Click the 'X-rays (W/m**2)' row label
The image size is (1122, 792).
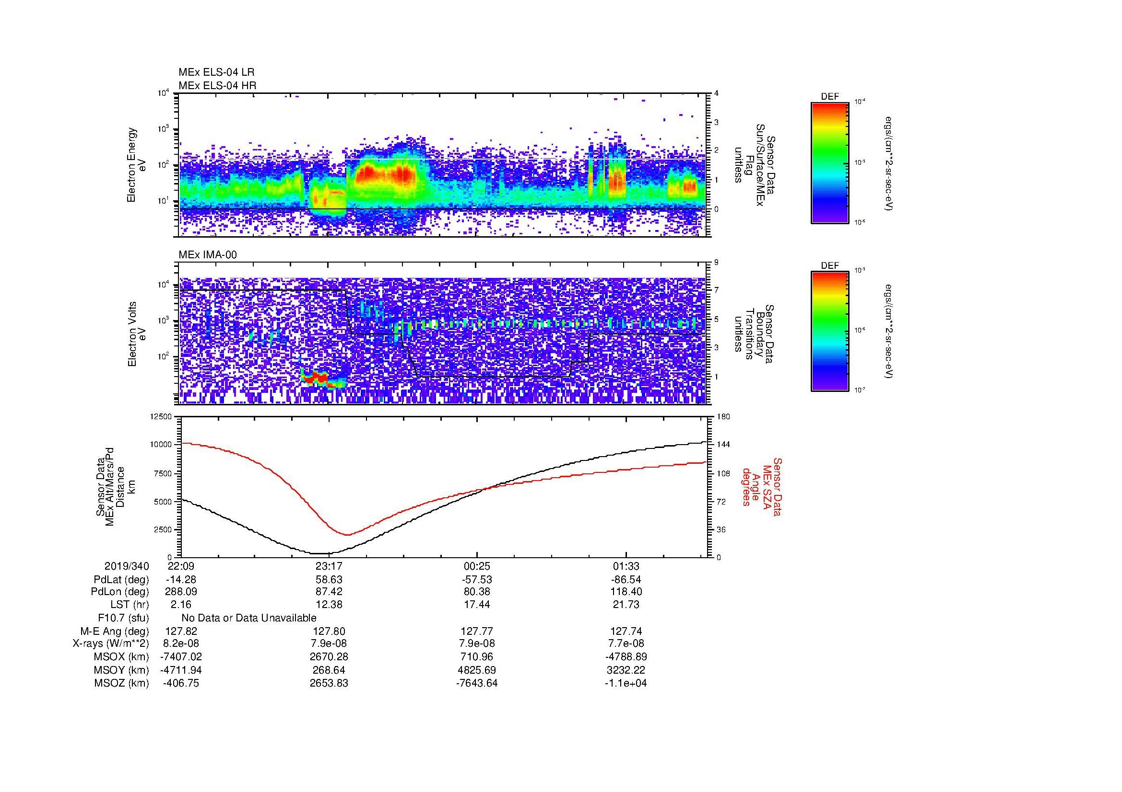(x=111, y=643)
